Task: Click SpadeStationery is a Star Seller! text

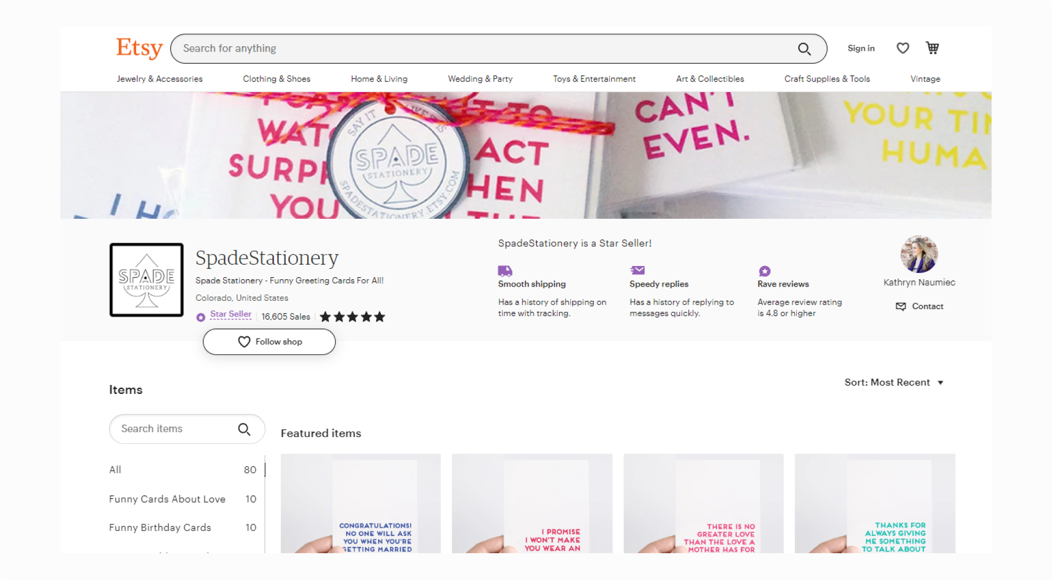Action: pos(574,243)
